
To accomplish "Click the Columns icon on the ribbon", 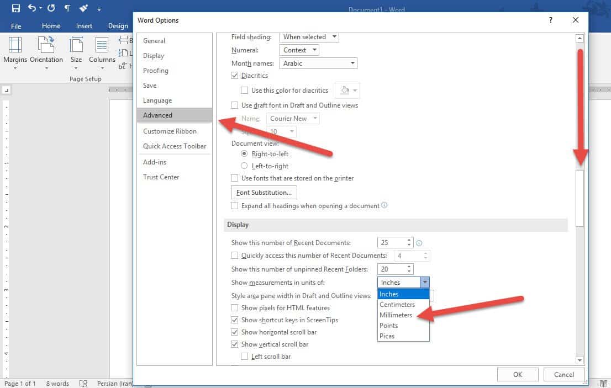I will pos(102,46).
